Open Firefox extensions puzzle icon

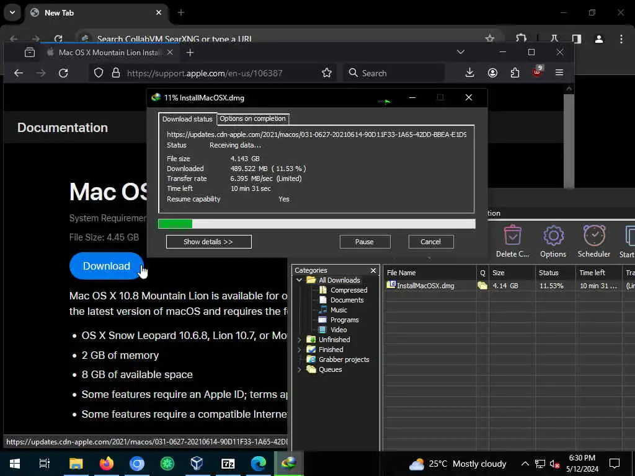[x=515, y=73]
